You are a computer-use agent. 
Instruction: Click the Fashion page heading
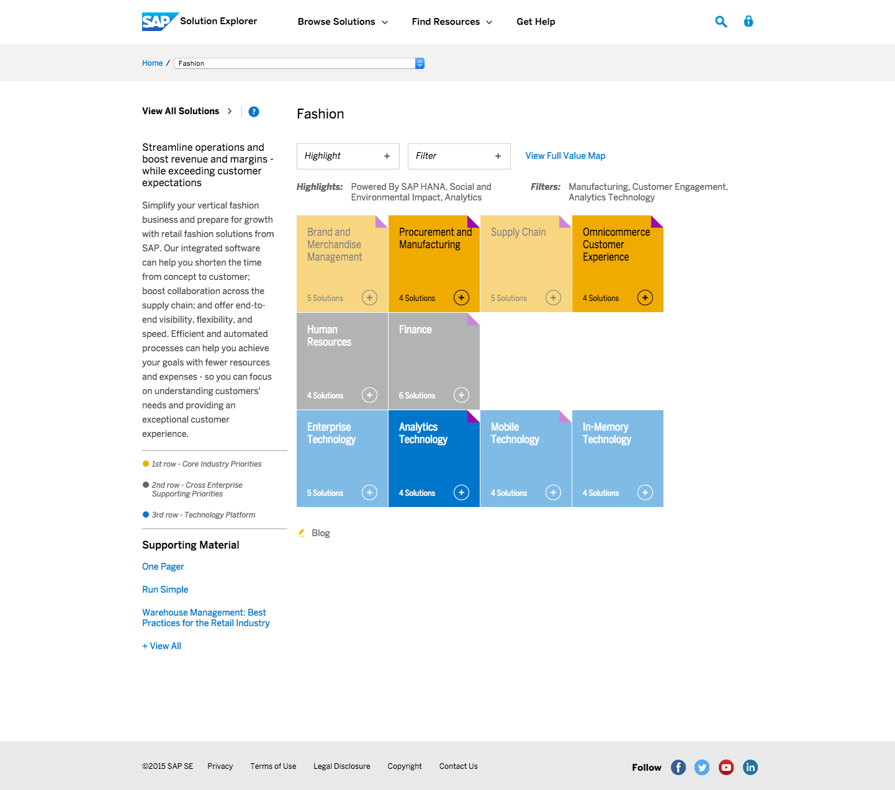tap(320, 114)
